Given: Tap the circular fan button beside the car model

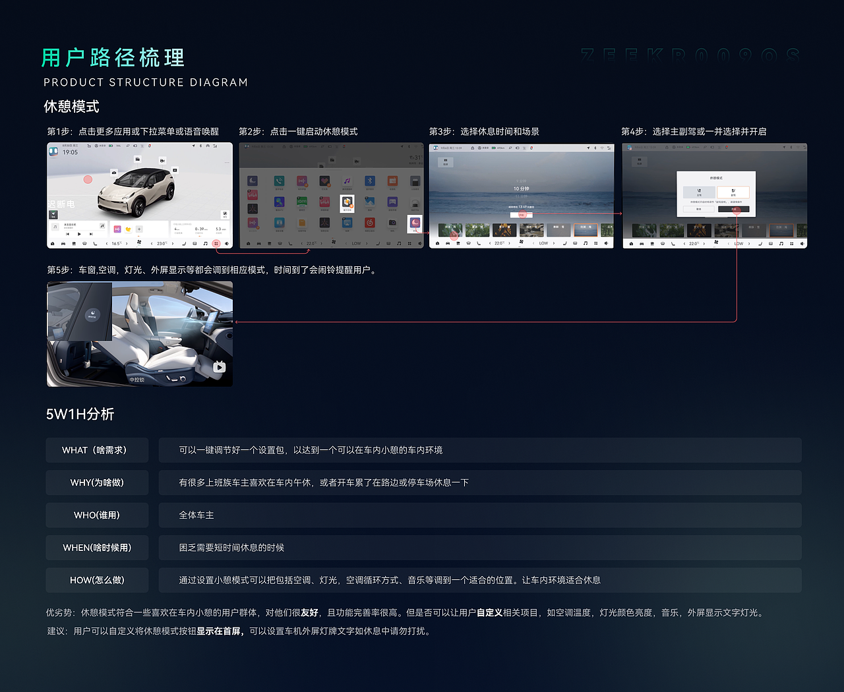Looking at the screenshot, I should tap(225, 215).
